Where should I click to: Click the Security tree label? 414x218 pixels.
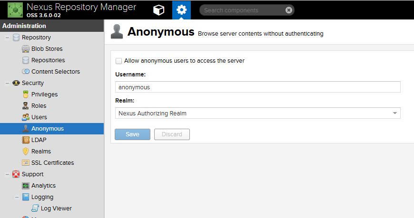(33, 83)
